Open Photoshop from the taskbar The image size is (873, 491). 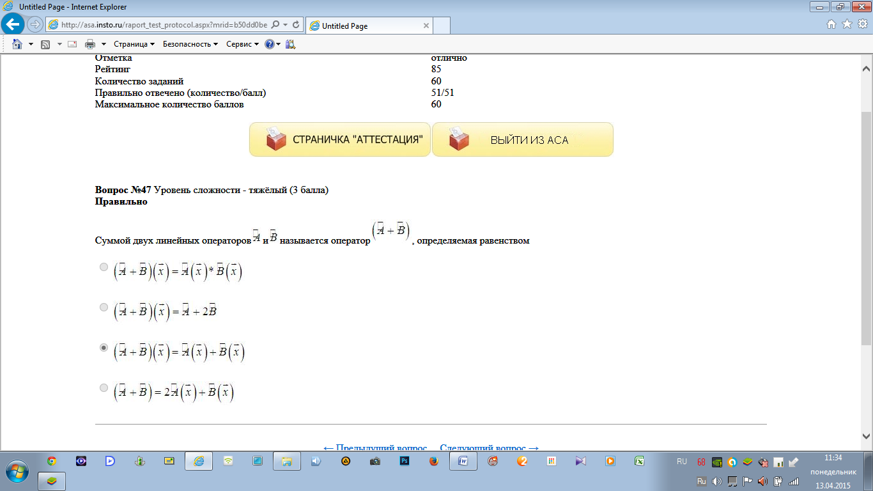[x=405, y=461]
